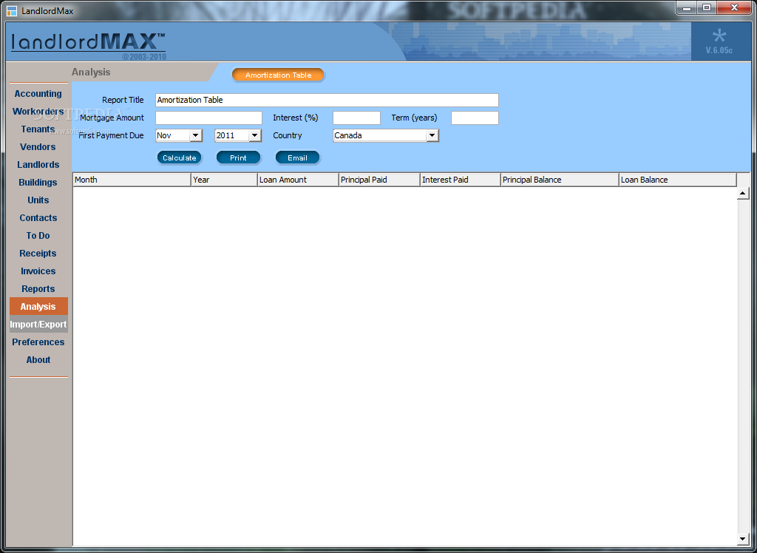Image resolution: width=757 pixels, height=553 pixels.
Task: Open the Tenants section
Action: tap(38, 129)
